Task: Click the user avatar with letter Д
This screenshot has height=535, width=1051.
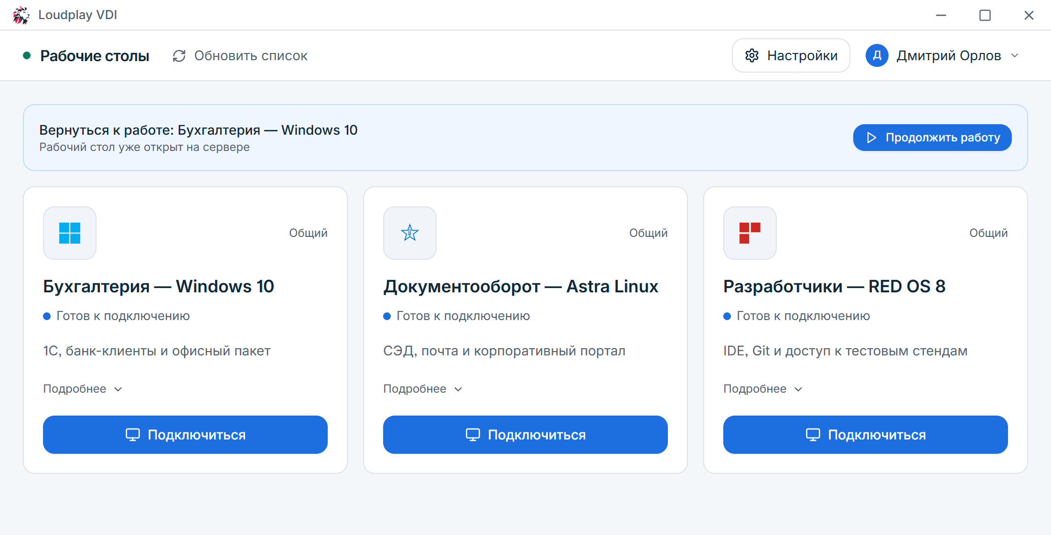Action: coord(877,55)
